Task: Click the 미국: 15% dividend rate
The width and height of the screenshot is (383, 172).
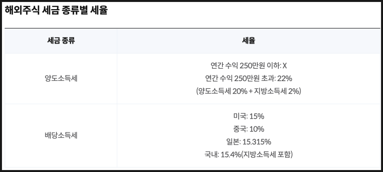Action: 249,117
